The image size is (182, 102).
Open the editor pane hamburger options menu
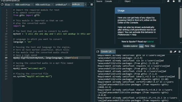pos(92,5)
